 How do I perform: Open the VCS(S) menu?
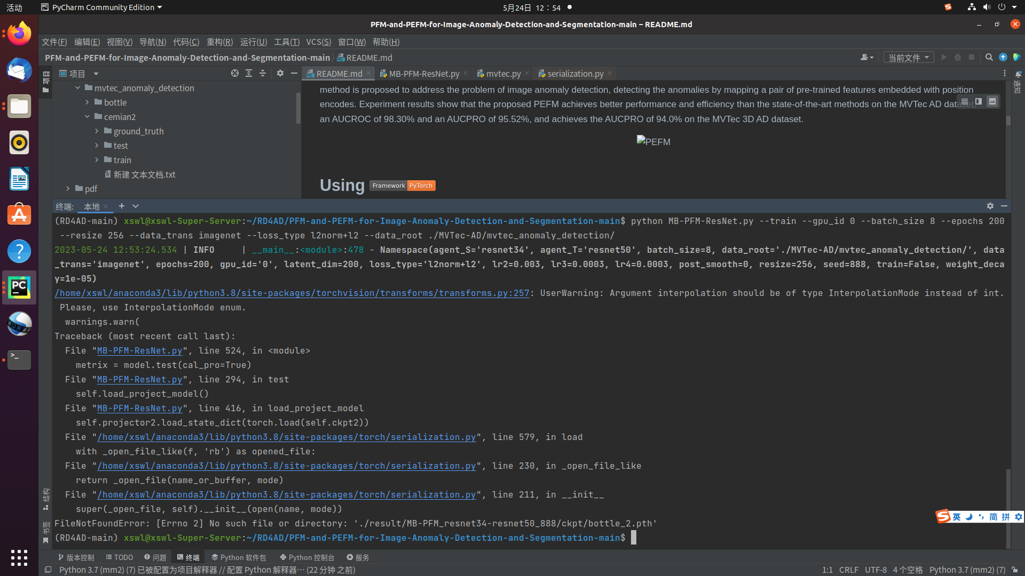[319, 42]
